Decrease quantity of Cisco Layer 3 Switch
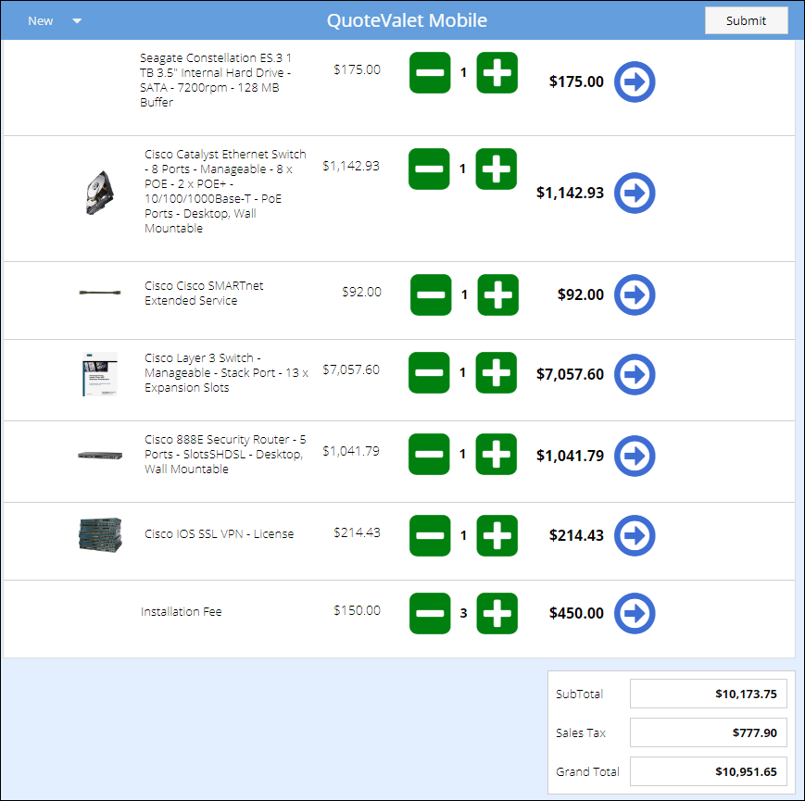This screenshot has width=805, height=801. tap(430, 373)
